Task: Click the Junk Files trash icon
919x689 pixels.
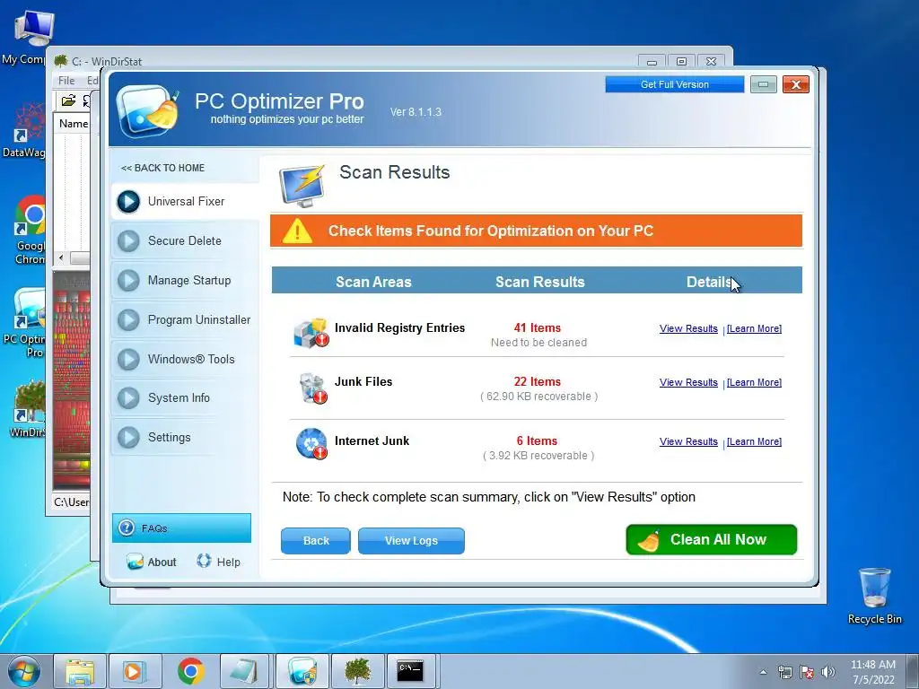Action: [311, 388]
